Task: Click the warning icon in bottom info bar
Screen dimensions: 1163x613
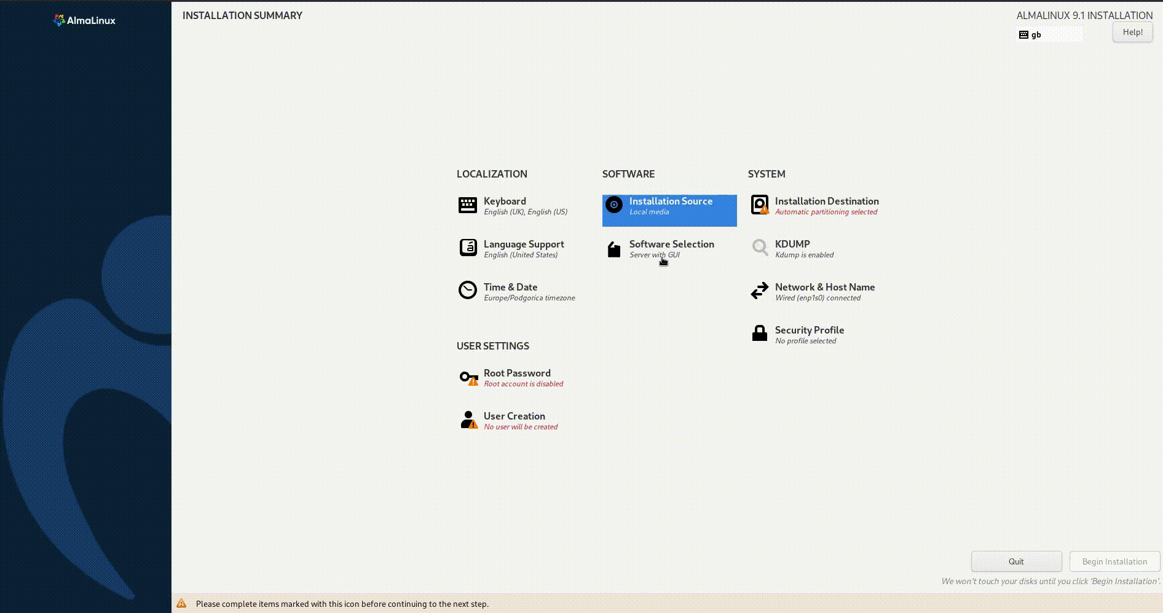Action: point(181,604)
